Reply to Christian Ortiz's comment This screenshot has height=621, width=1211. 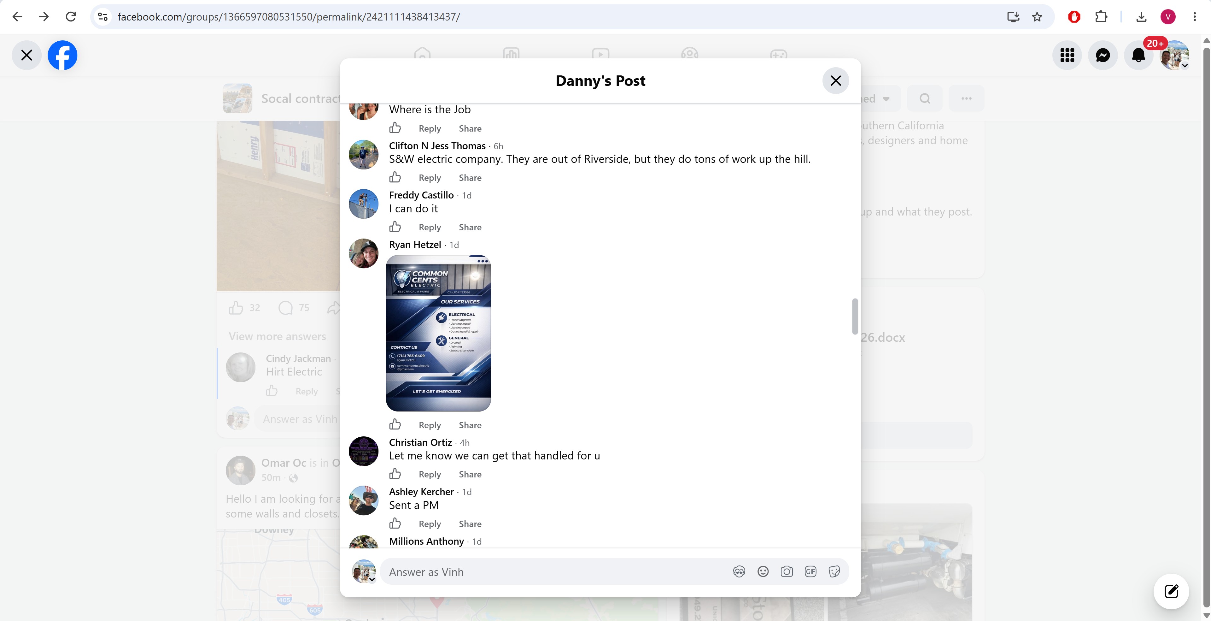point(430,474)
